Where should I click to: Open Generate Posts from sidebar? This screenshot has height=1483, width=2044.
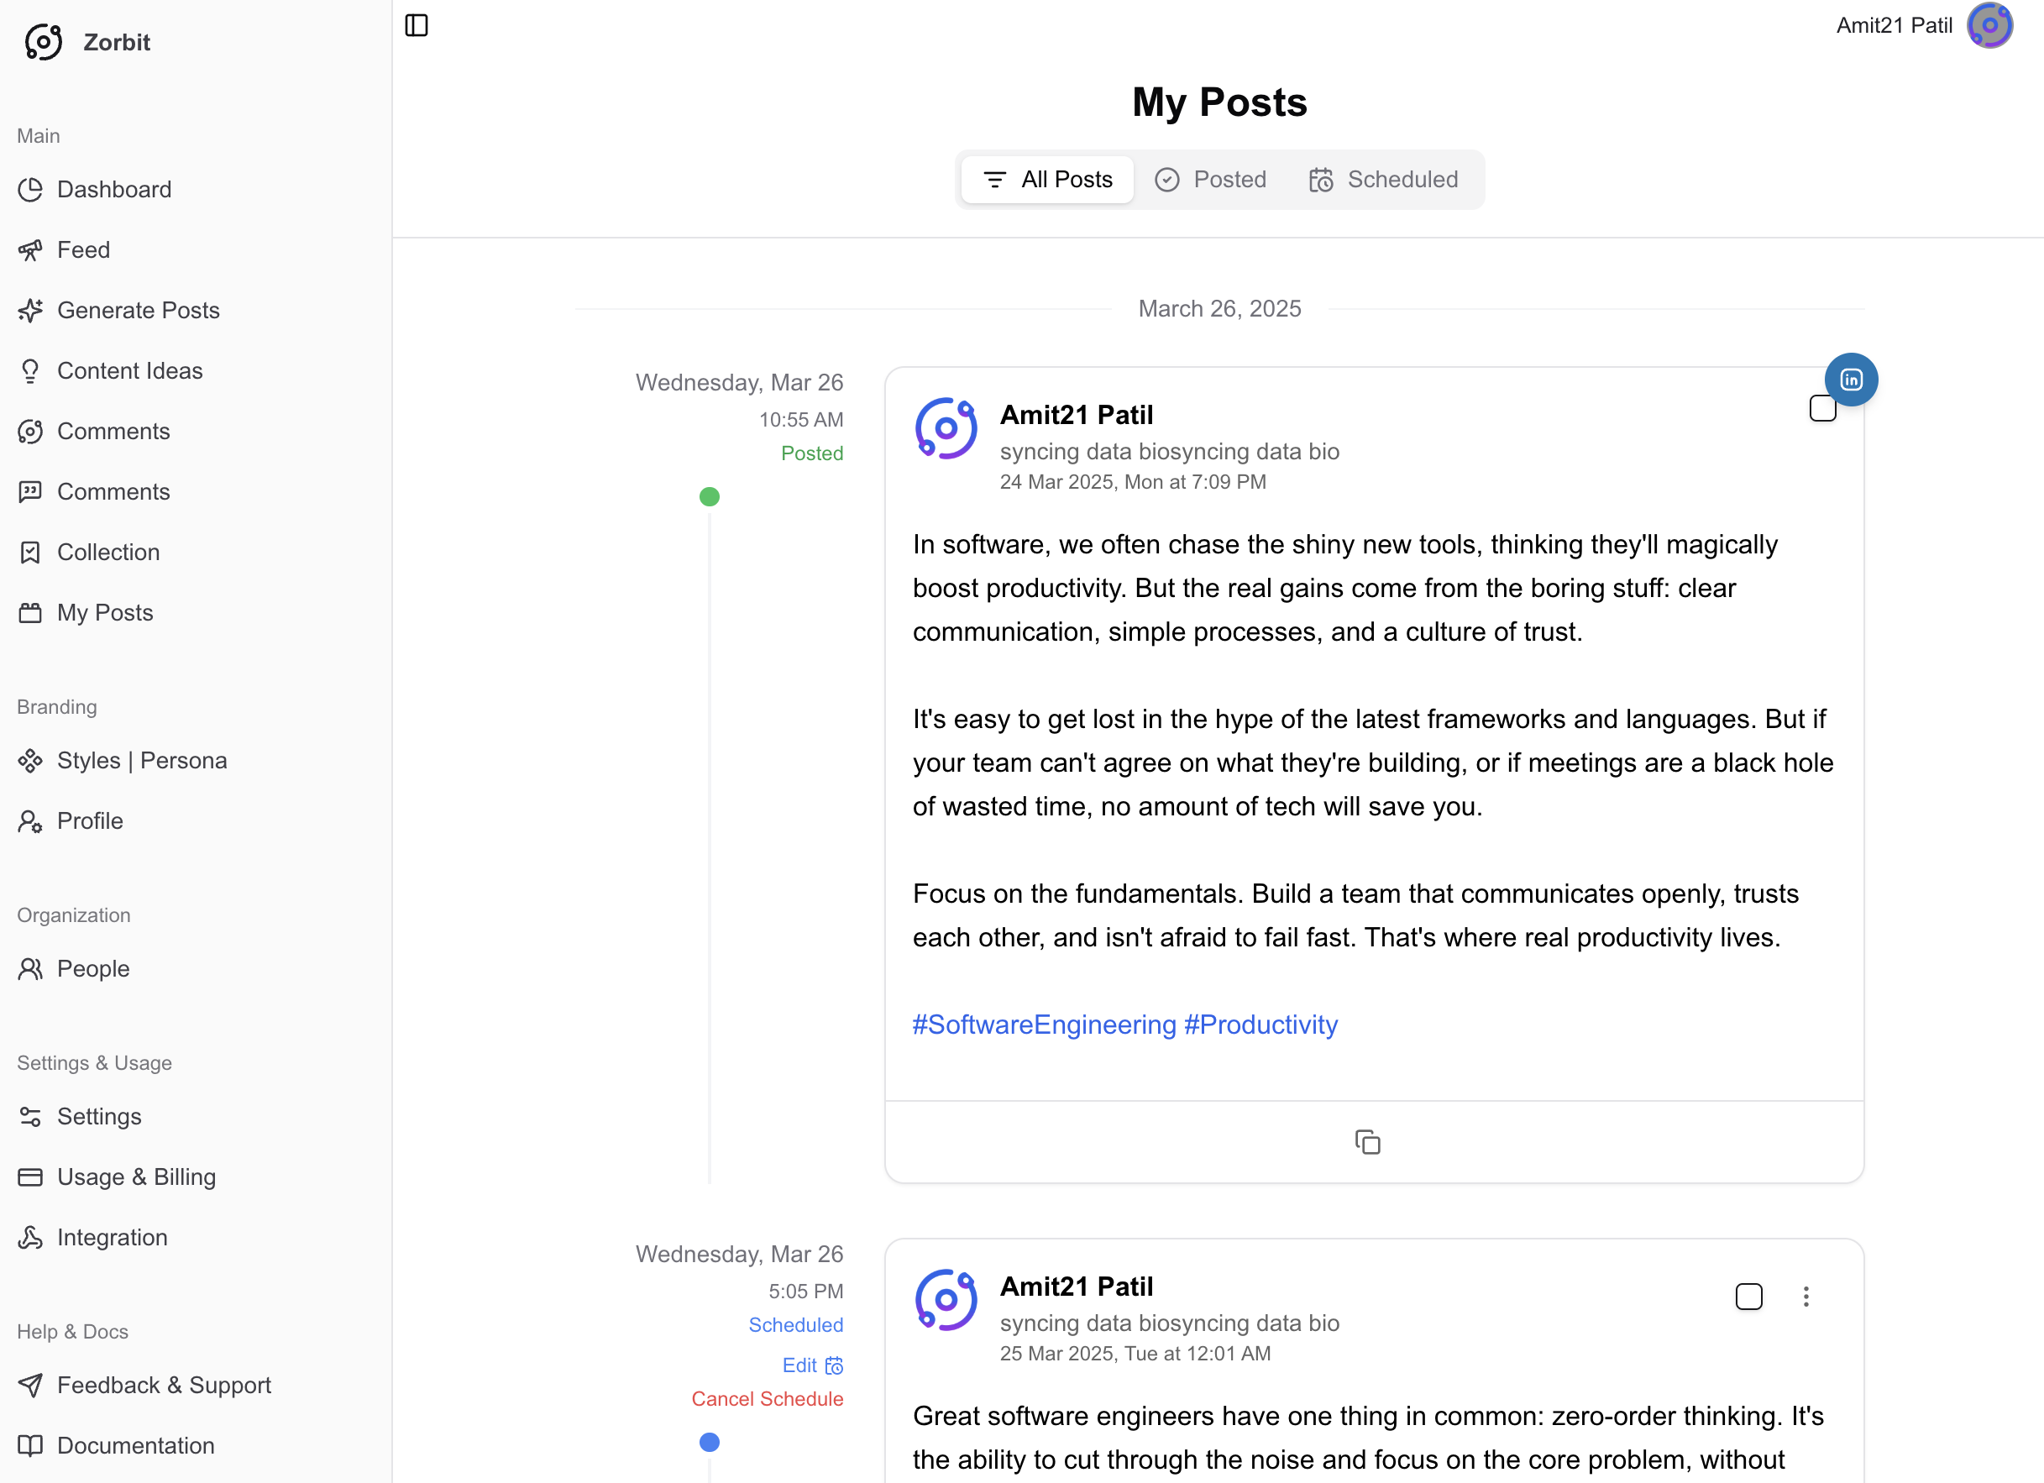coord(138,310)
